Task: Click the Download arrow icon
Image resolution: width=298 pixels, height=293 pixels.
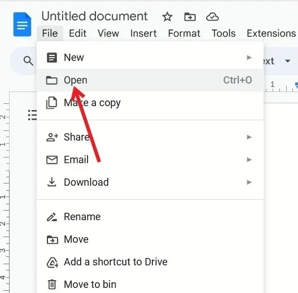Action: coord(52,182)
